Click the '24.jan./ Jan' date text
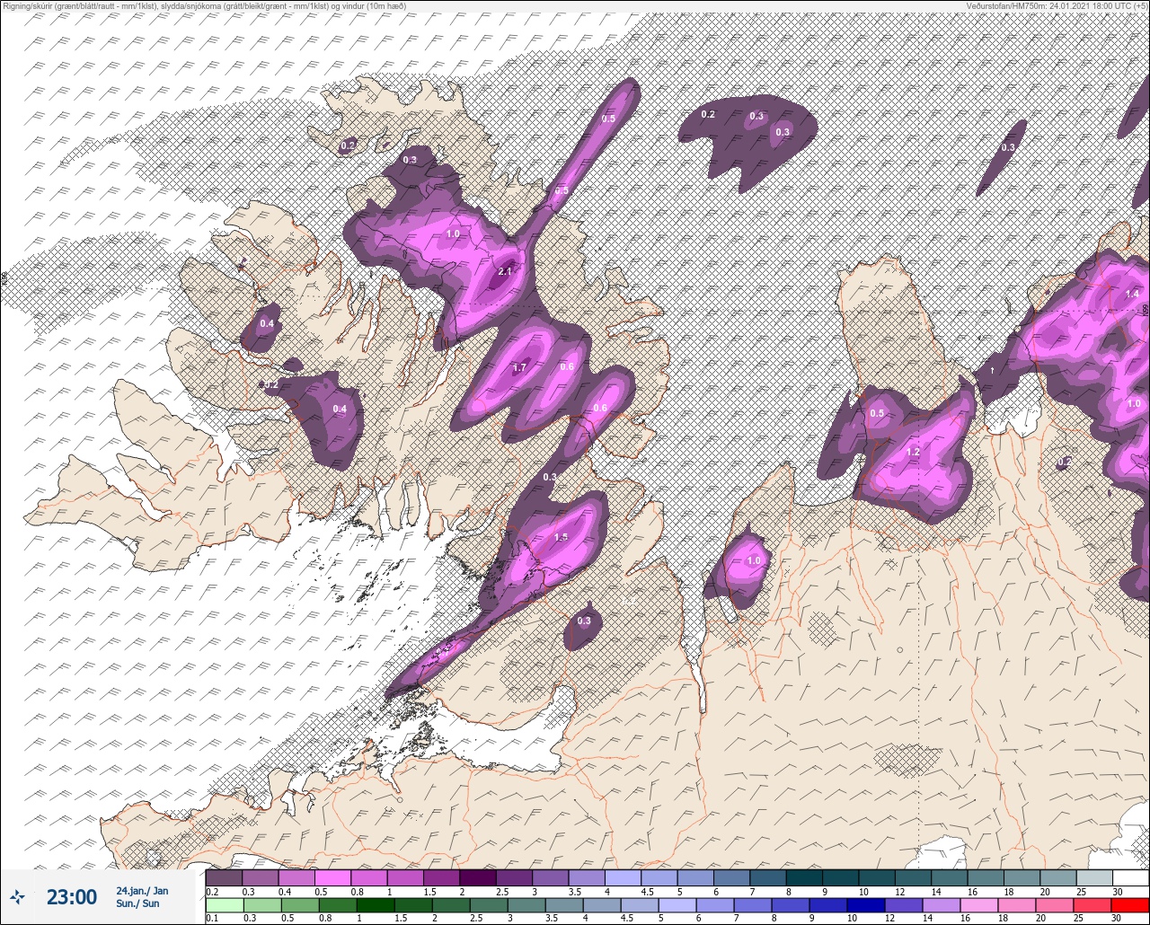1150x925 pixels. click(x=142, y=891)
